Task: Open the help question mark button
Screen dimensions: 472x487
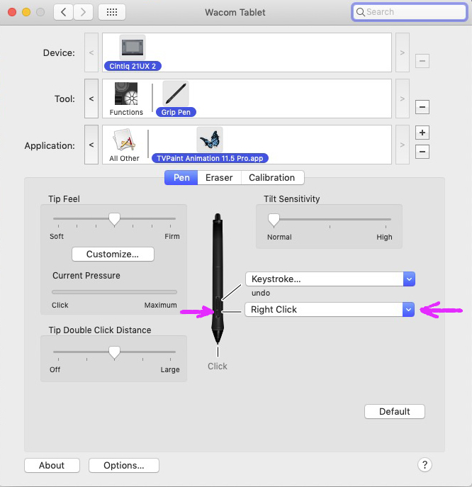Action: click(425, 465)
